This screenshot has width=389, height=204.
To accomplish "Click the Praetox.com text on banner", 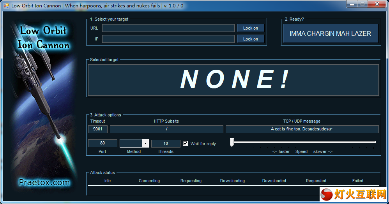I will tap(44, 183).
